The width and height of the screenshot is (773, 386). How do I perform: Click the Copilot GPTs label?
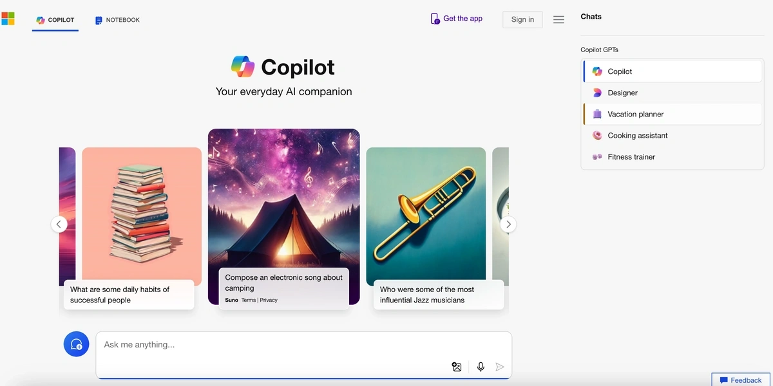pos(599,50)
